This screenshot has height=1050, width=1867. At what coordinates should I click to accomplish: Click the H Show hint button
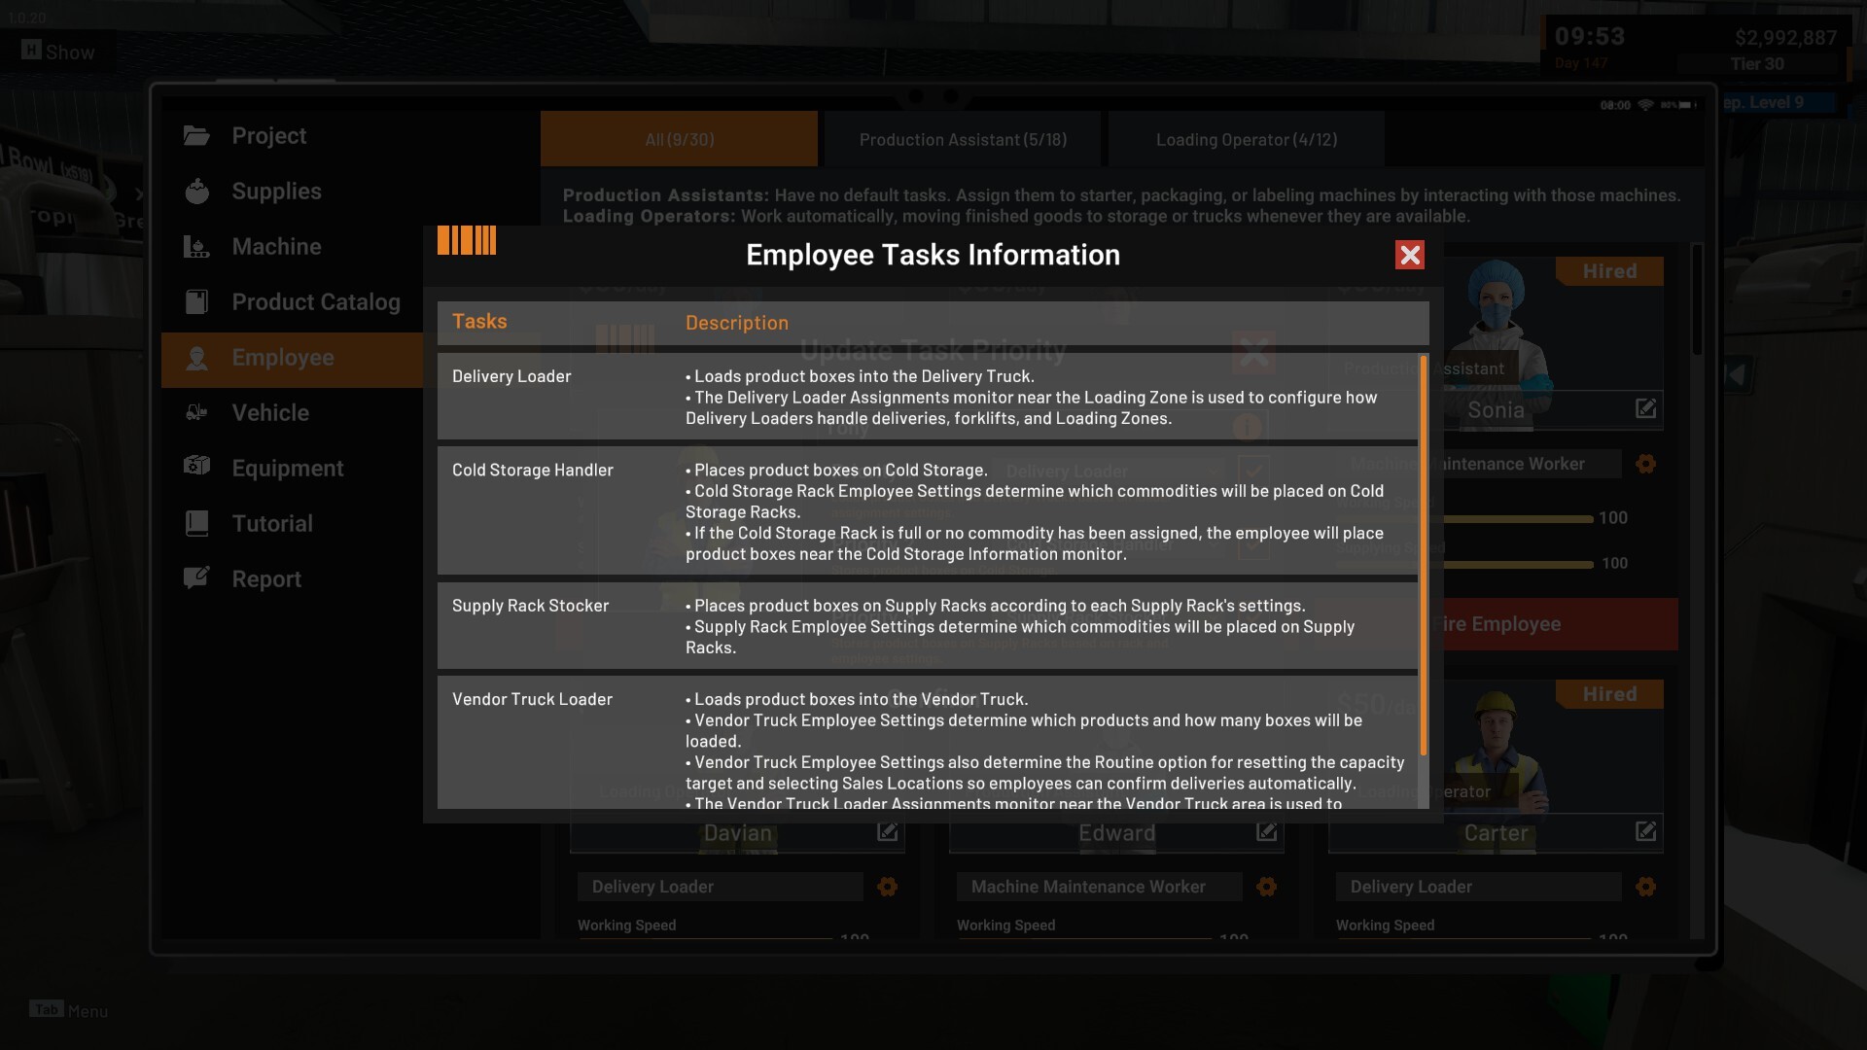[58, 52]
